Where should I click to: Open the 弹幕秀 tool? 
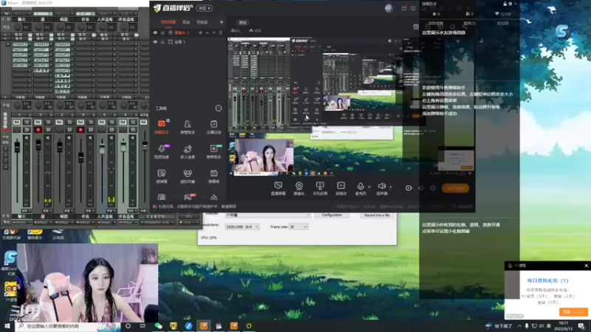(x=213, y=176)
